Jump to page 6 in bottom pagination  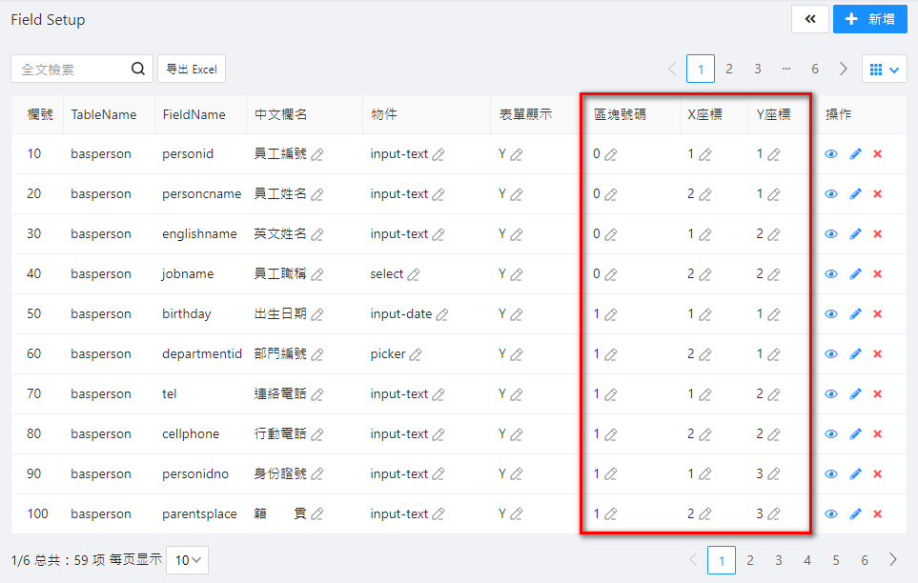click(865, 560)
